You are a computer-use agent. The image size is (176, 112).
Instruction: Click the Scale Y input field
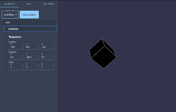click(31, 67)
